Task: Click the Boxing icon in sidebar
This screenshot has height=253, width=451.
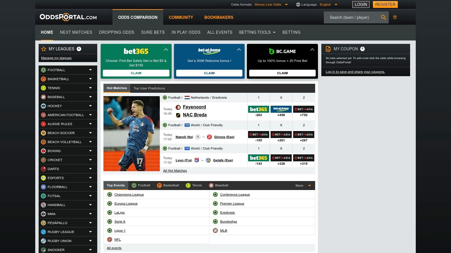Action: coord(43,151)
